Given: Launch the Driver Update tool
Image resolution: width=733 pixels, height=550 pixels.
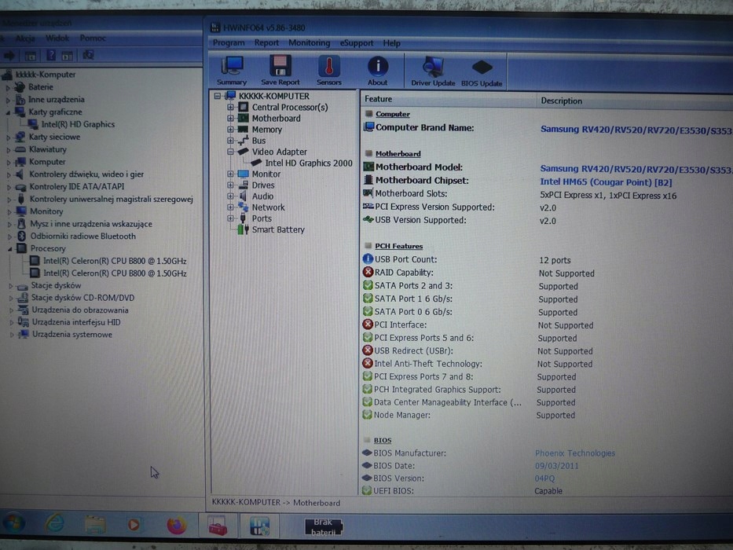Looking at the screenshot, I should tap(433, 71).
